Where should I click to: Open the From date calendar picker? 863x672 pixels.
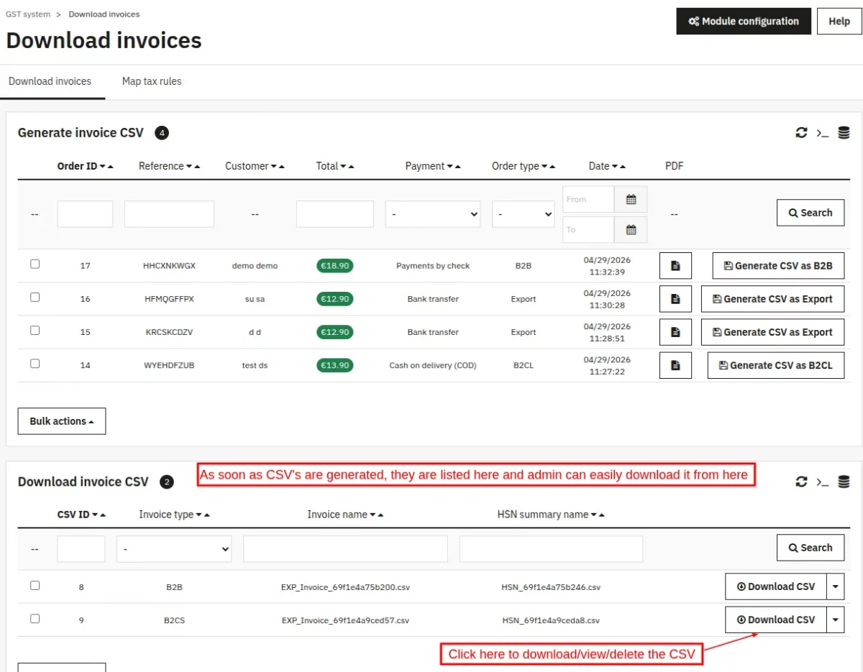pyautogui.click(x=631, y=199)
